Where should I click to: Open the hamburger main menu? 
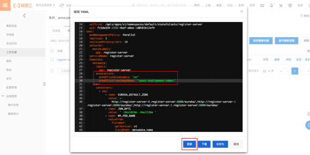5,5
